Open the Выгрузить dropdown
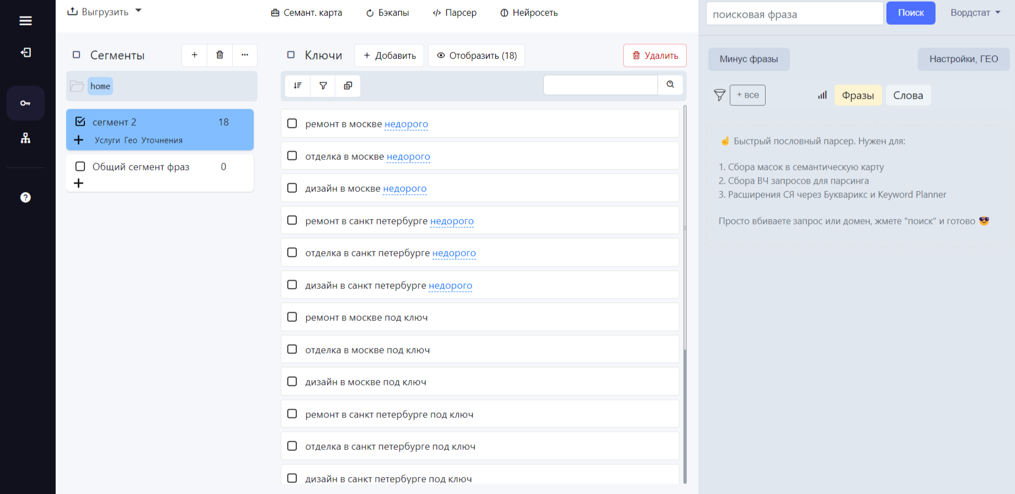Screen dimensions: 1015x494 tap(105, 12)
